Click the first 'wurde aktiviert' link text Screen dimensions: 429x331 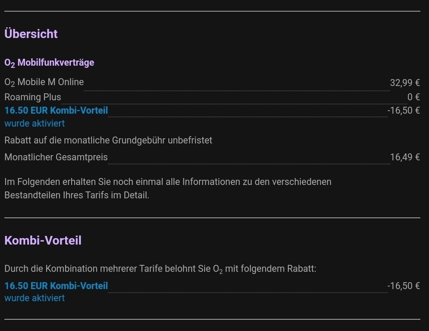(35, 123)
